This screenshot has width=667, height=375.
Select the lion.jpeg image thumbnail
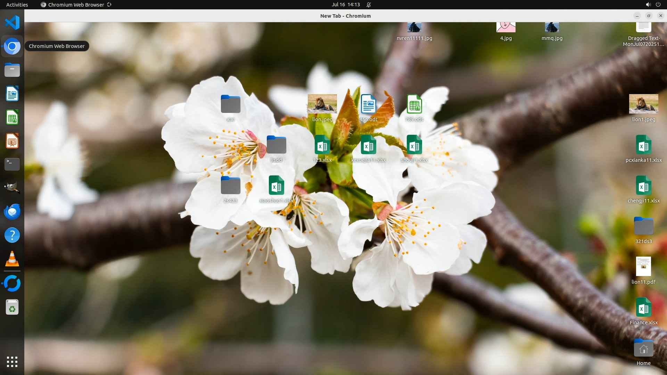tap(322, 104)
